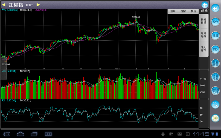Click the RSI 80 axis label
Viewport: 221px width, 138px height.
(201, 108)
